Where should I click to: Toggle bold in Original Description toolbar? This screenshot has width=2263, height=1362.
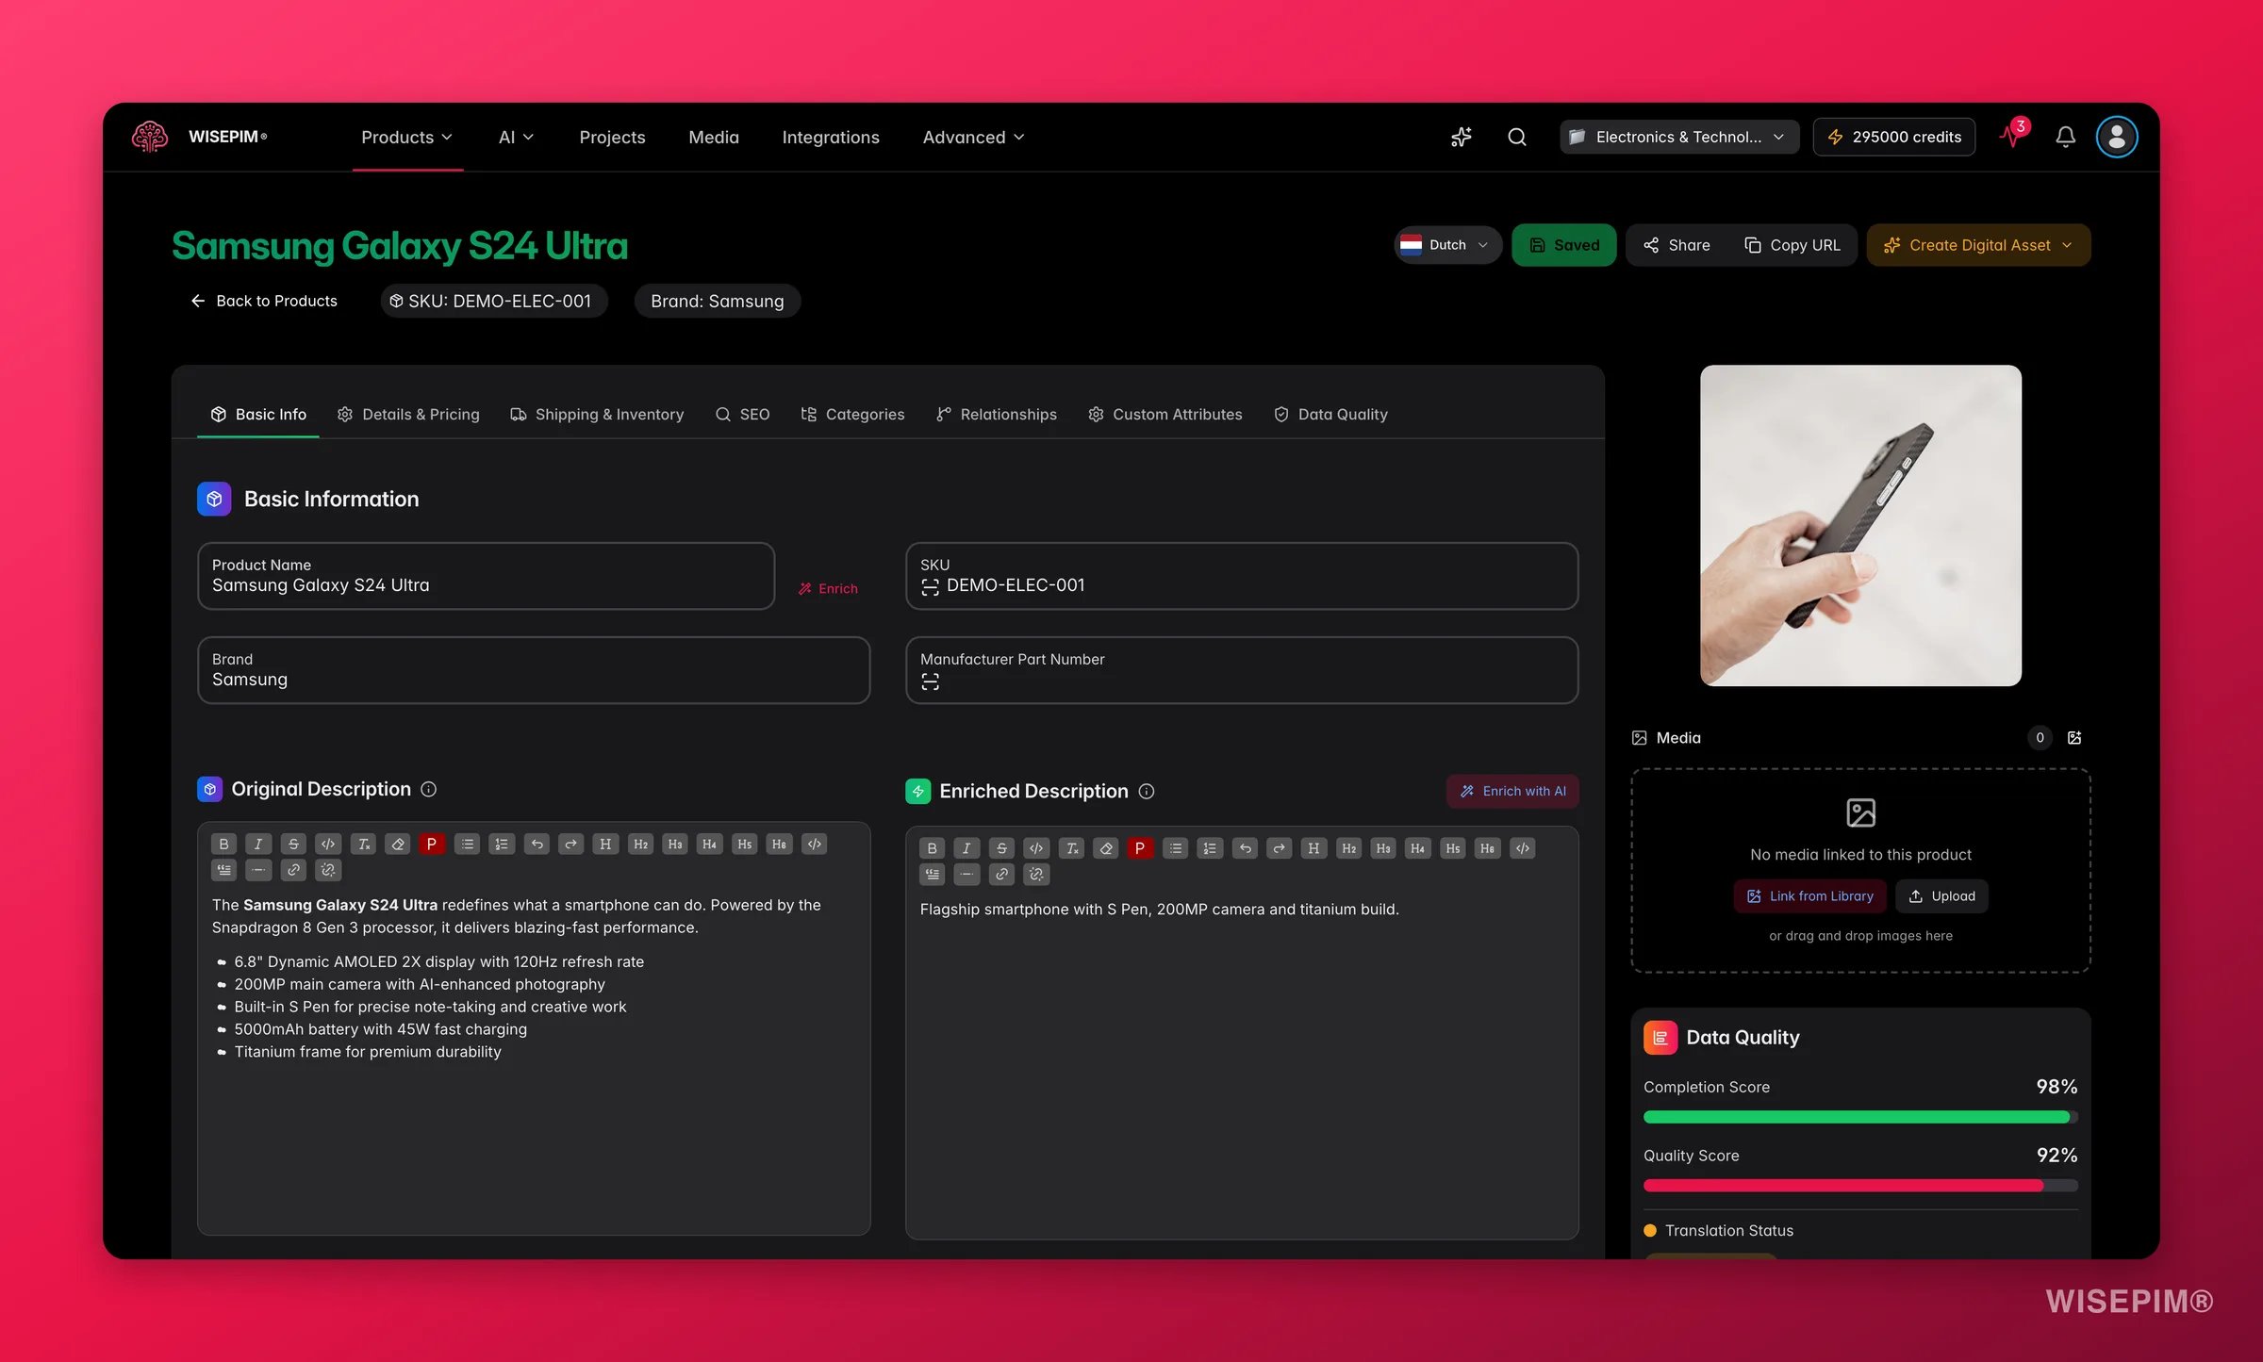[x=224, y=844]
